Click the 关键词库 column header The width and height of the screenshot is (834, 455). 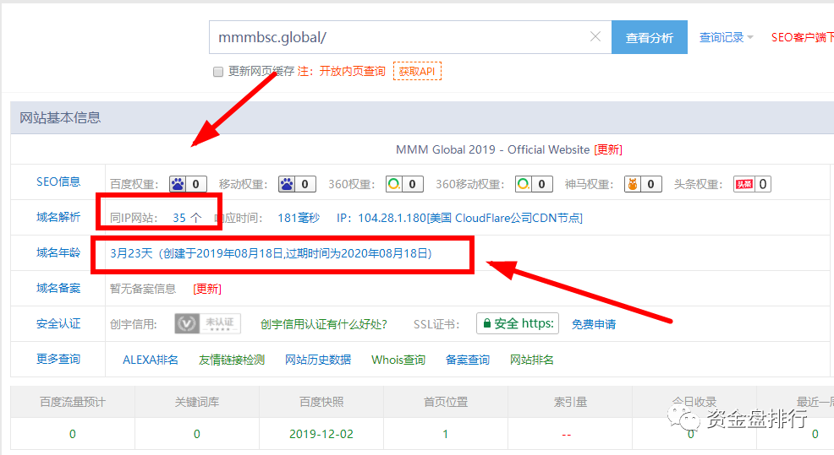click(197, 402)
